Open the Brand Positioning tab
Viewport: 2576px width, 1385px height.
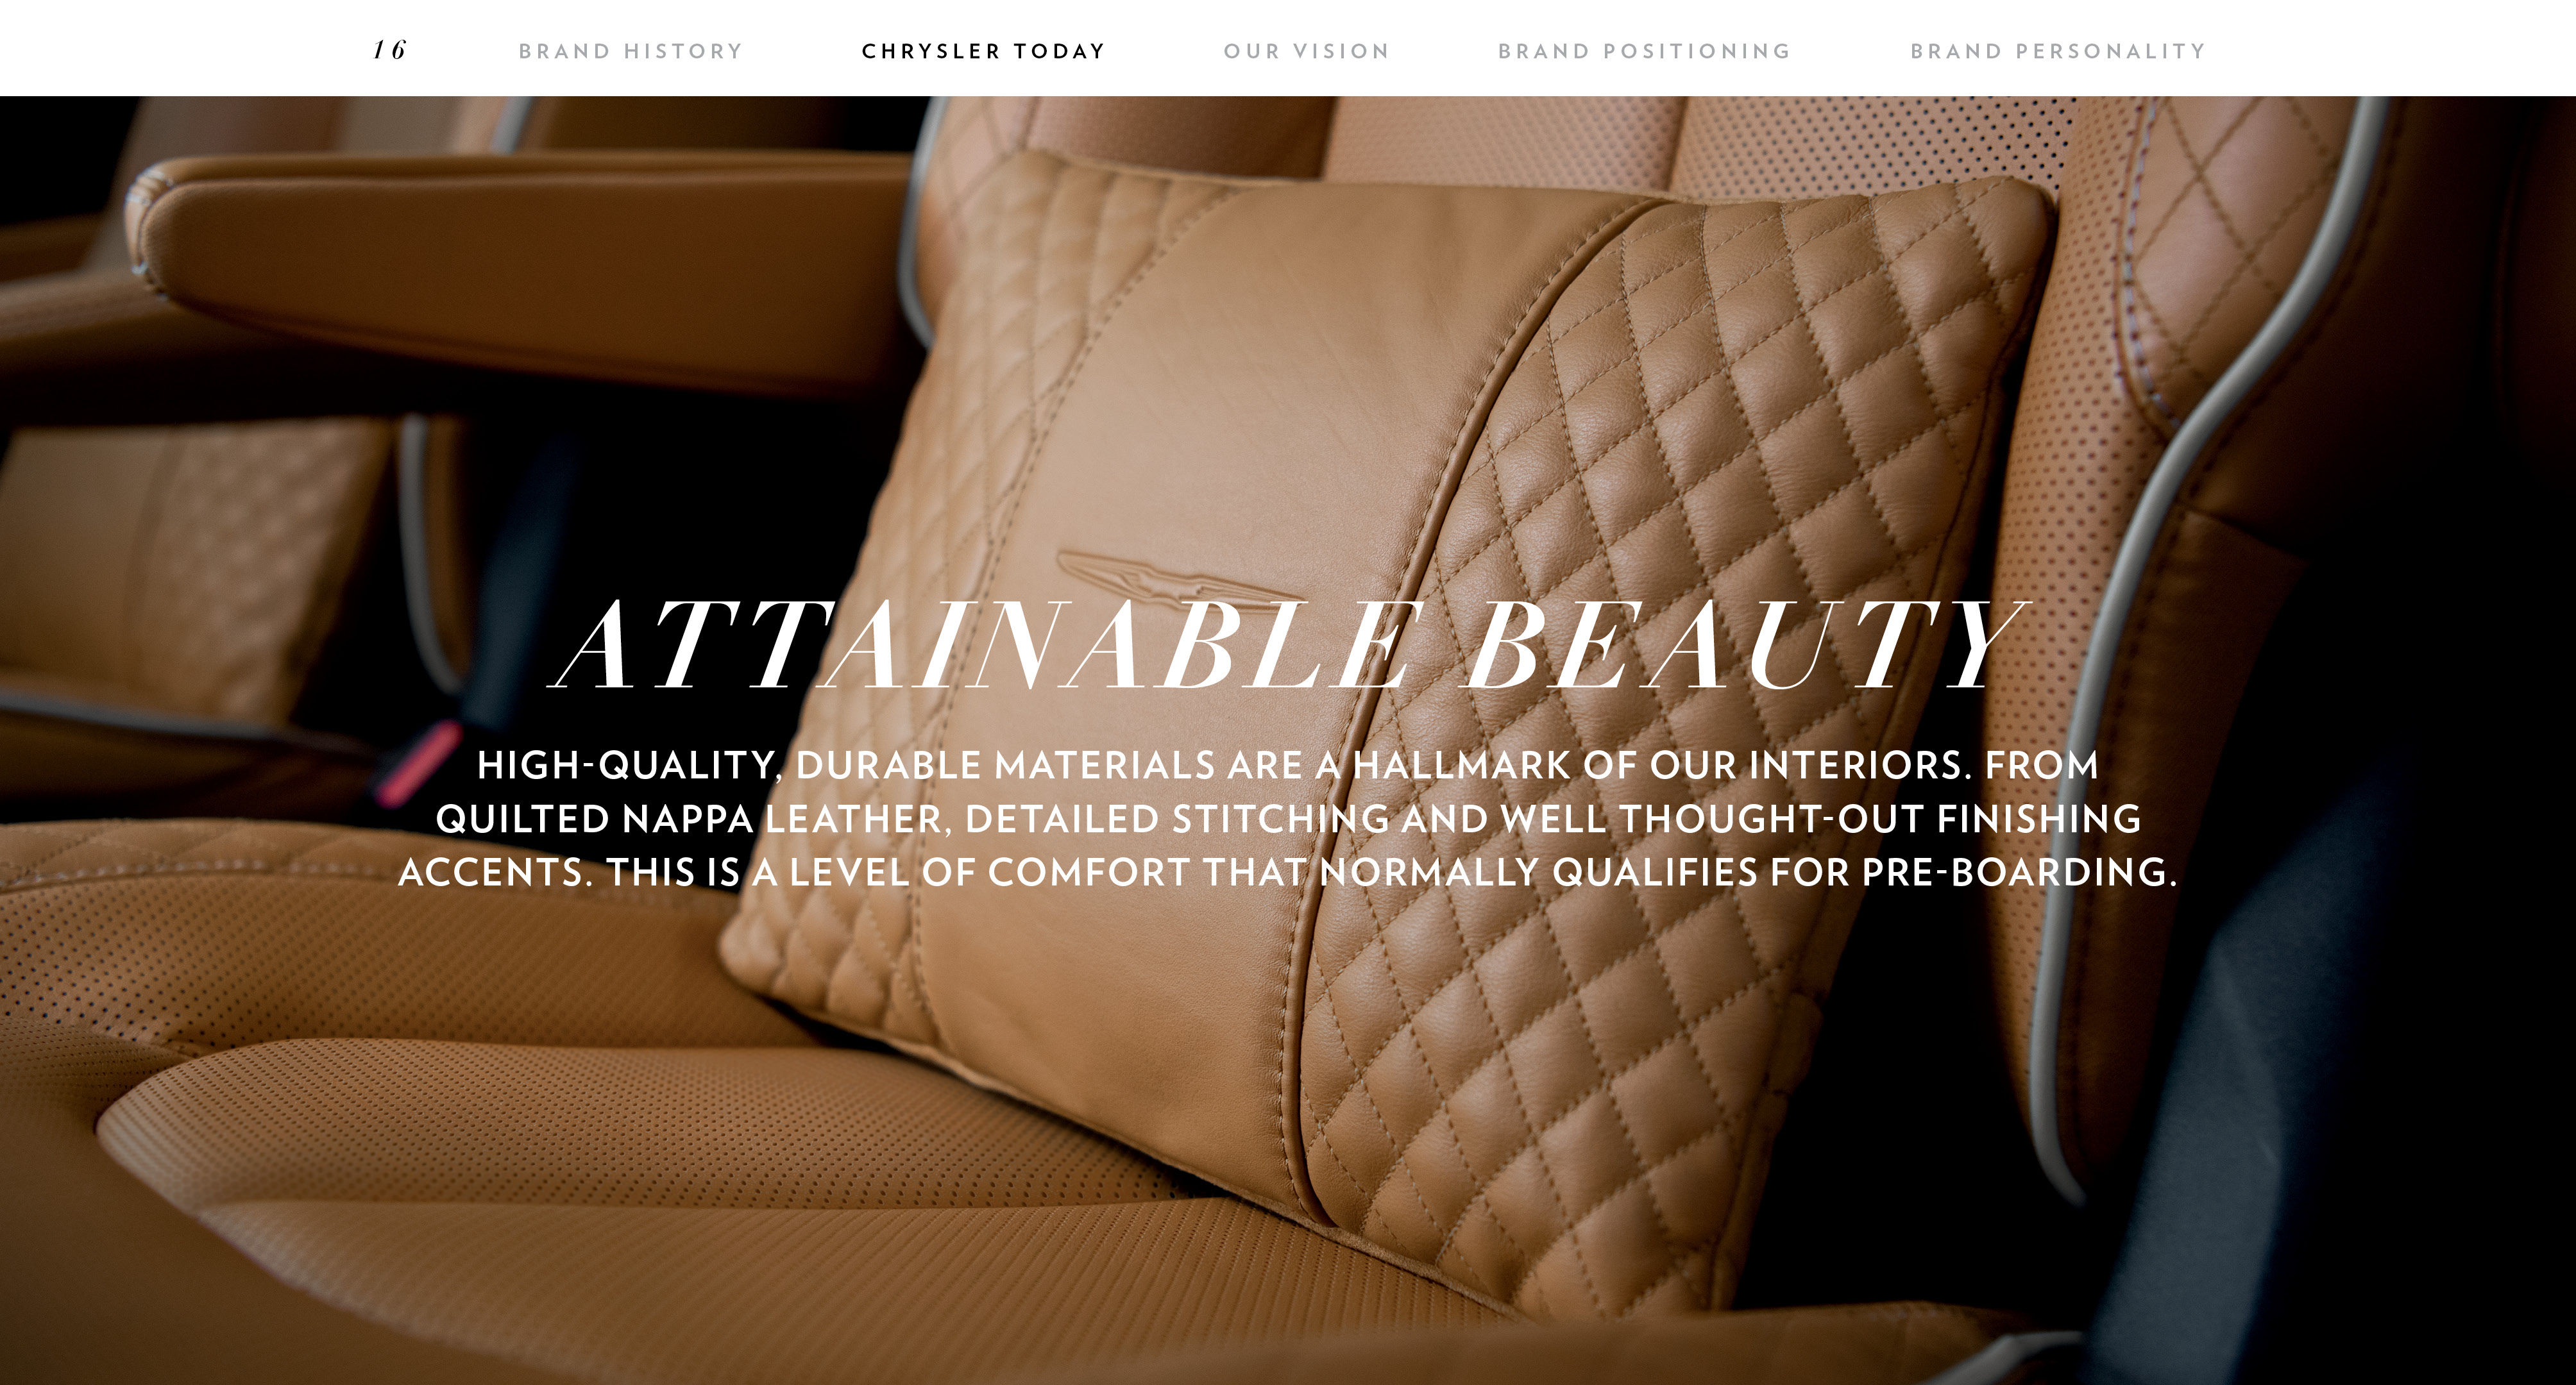[x=1644, y=51]
